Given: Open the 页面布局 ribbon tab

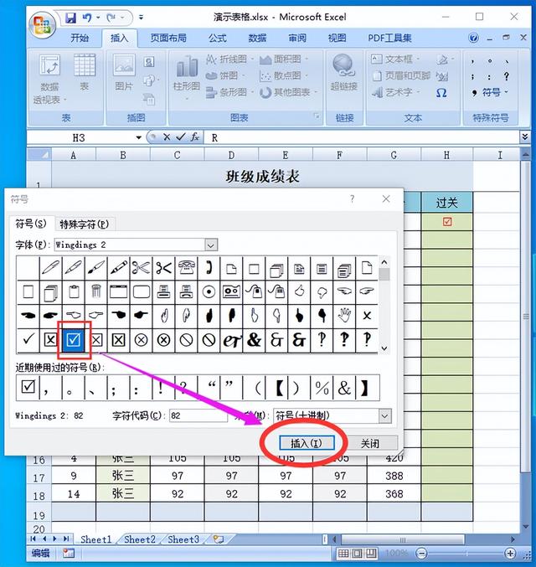Looking at the screenshot, I should click(168, 38).
